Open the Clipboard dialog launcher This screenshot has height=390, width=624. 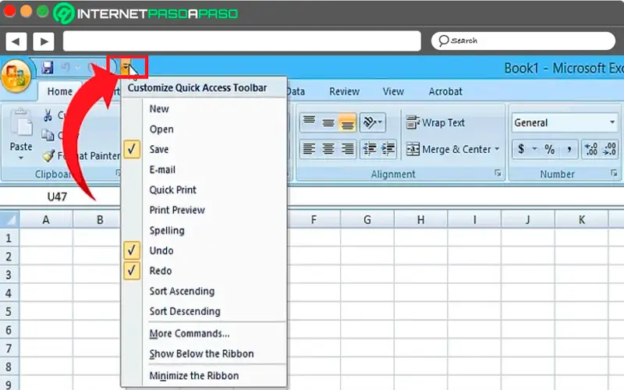coord(119,173)
